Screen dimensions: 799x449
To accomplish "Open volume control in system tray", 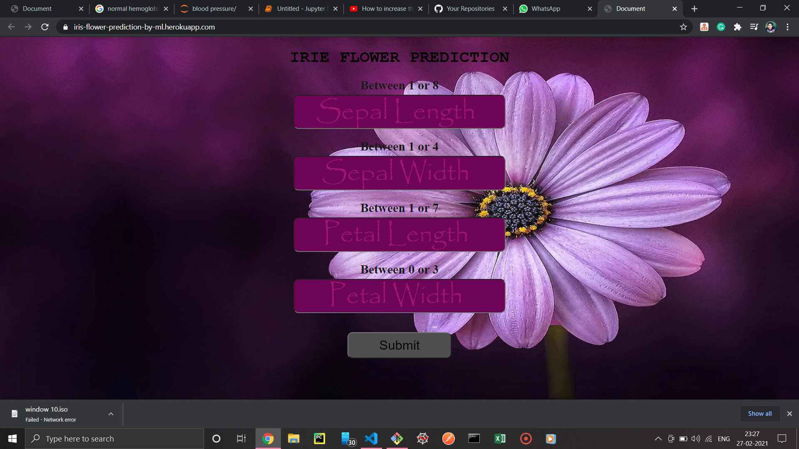I will 696,439.
